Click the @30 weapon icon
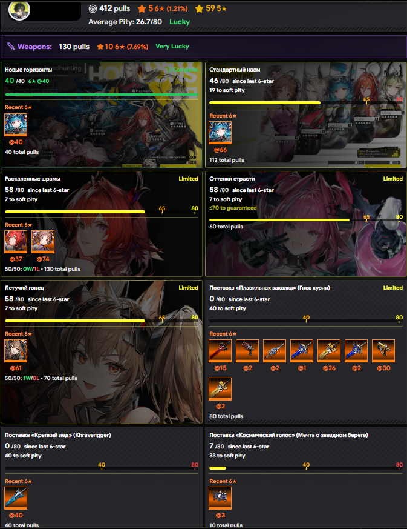 (383, 351)
